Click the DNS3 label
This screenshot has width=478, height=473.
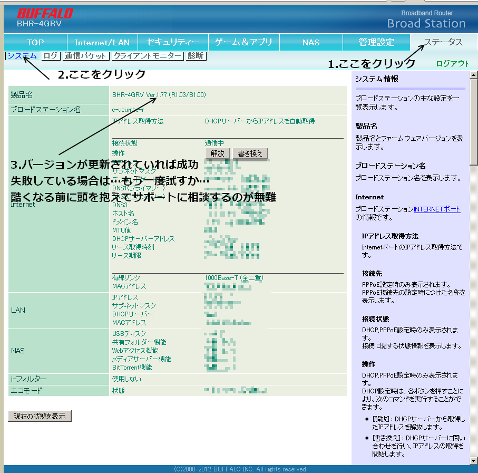point(120,205)
